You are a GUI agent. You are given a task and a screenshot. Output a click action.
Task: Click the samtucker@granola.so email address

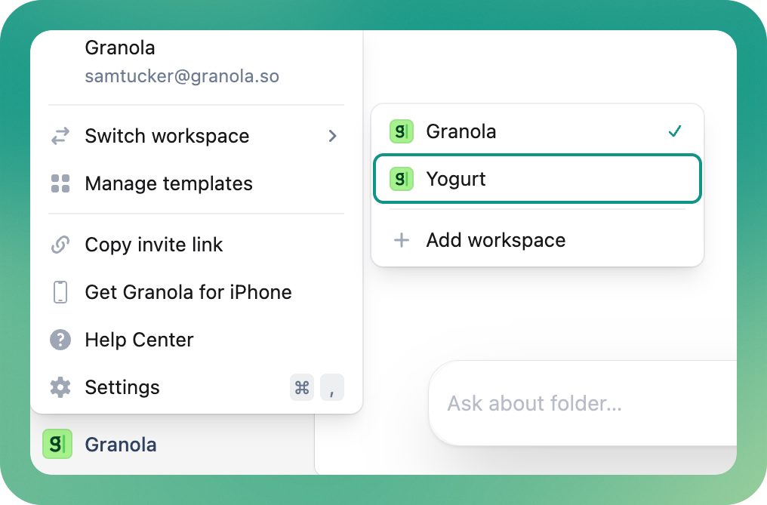[x=182, y=76]
